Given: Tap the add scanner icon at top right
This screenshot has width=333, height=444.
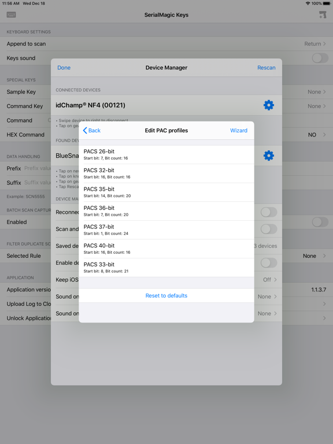Looking at the screenshot, I should 323,14.
